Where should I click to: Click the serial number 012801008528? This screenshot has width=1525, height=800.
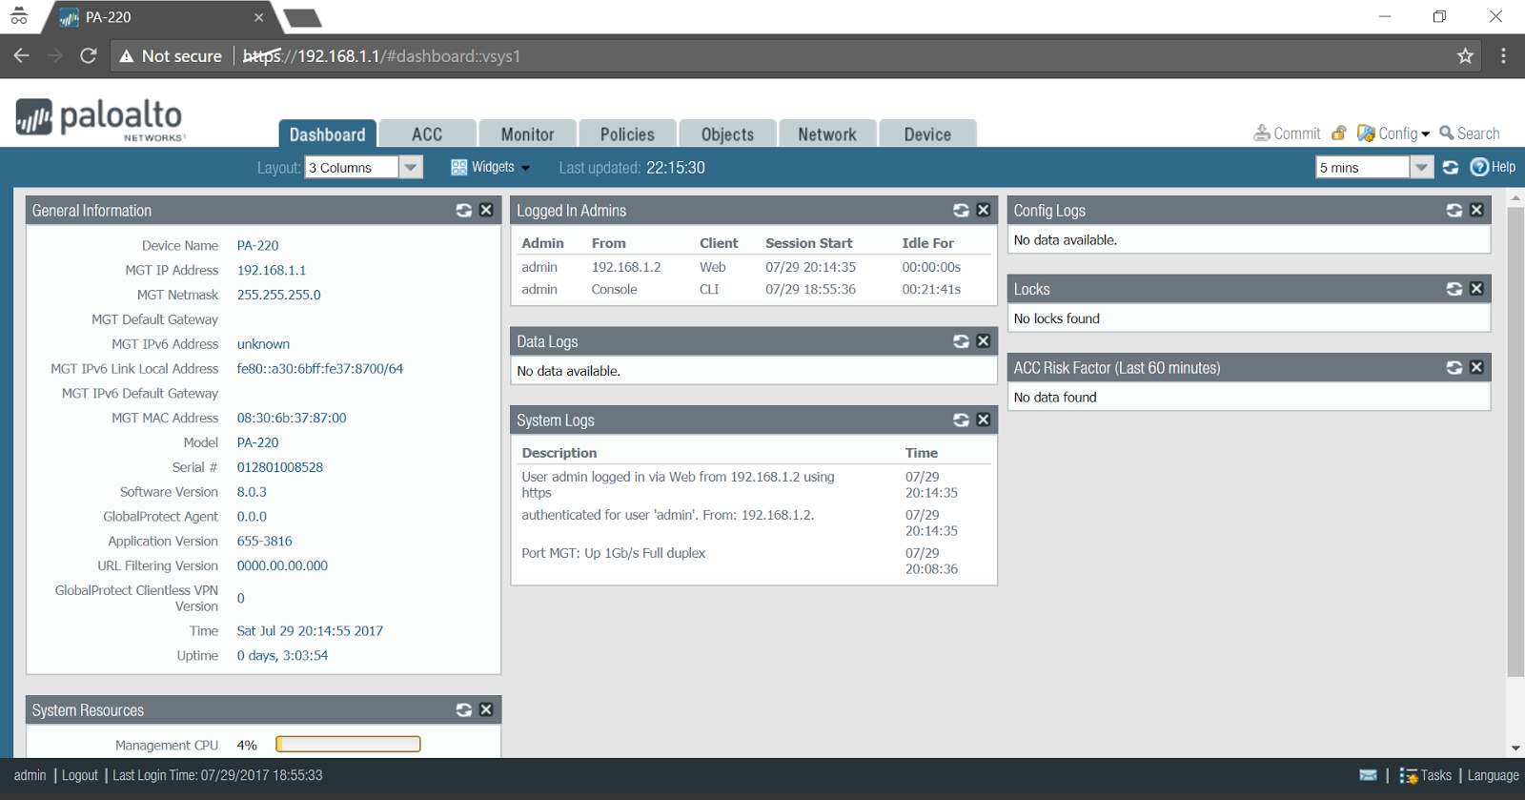point(280,467)
